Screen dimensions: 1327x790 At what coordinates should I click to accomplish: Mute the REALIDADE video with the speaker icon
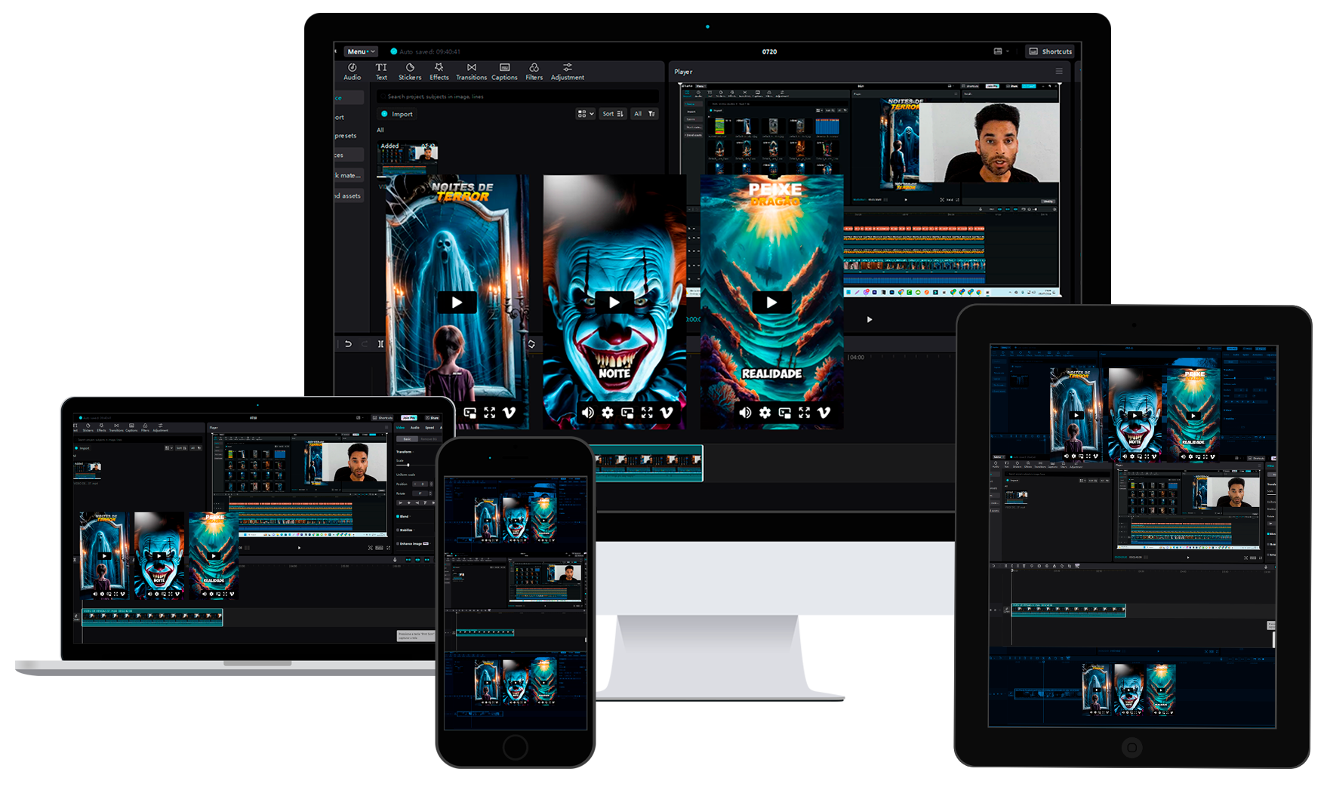click(745, 413)
